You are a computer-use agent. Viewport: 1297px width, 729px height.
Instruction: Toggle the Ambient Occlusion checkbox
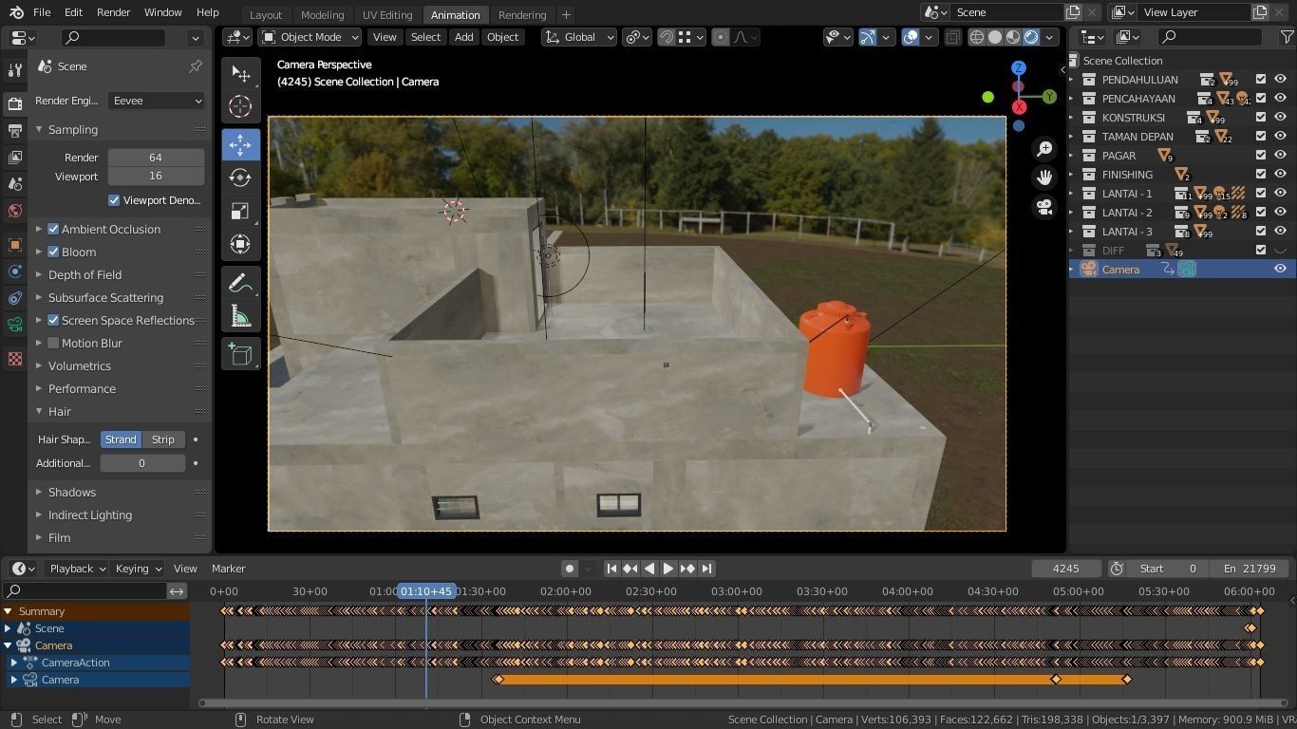53,229
